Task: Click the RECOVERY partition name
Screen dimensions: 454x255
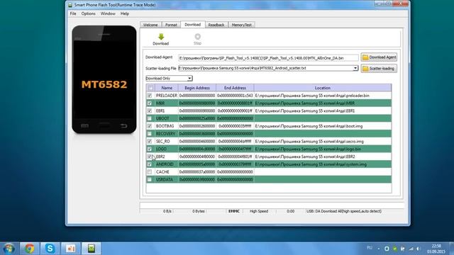Action: pyautogui.click(x=165, y=134)
